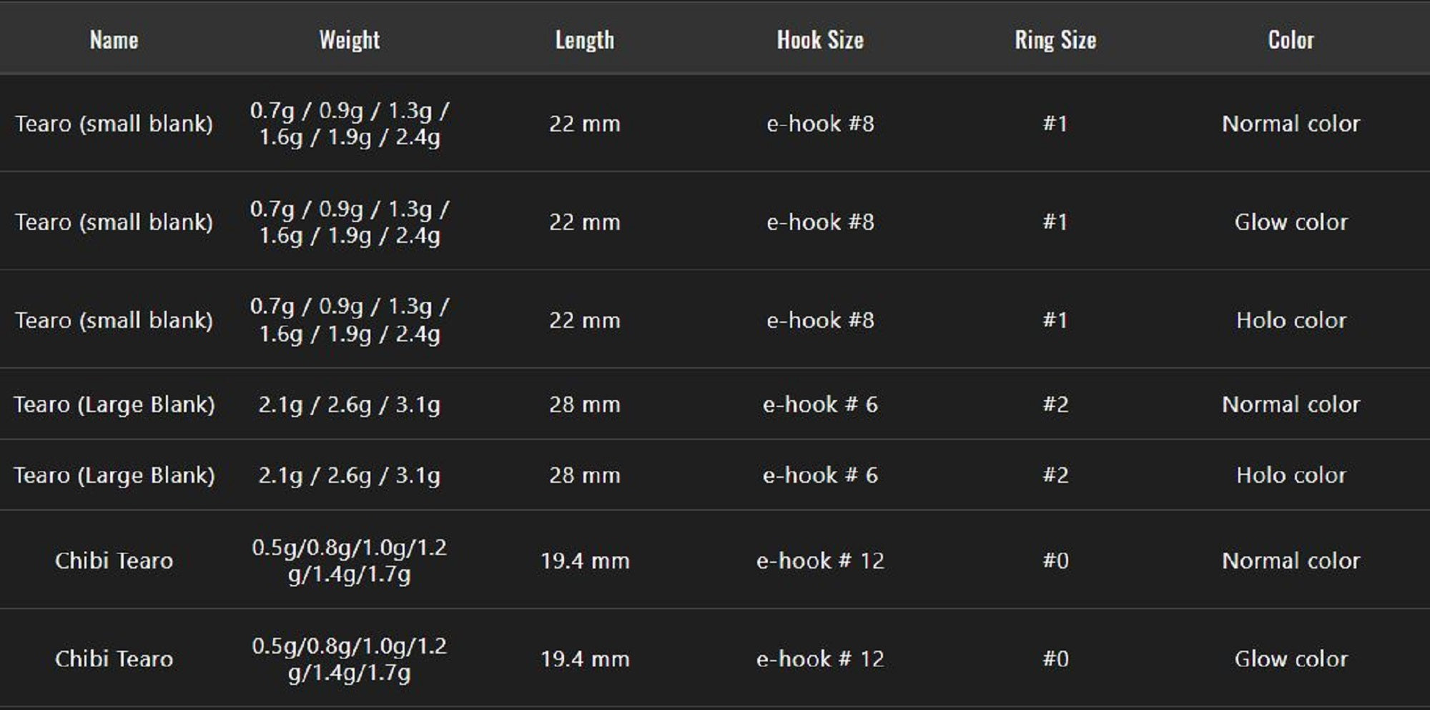Click the Glow color cell for Tearo small blank
Image resolution: width=1430 pixels, height=710 pixels.
[1291, 222]
